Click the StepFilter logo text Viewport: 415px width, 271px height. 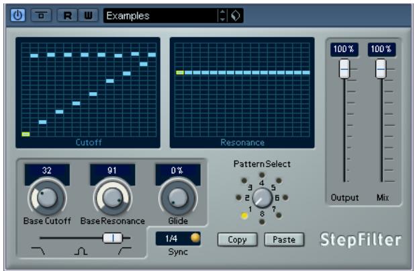(361, 240)
